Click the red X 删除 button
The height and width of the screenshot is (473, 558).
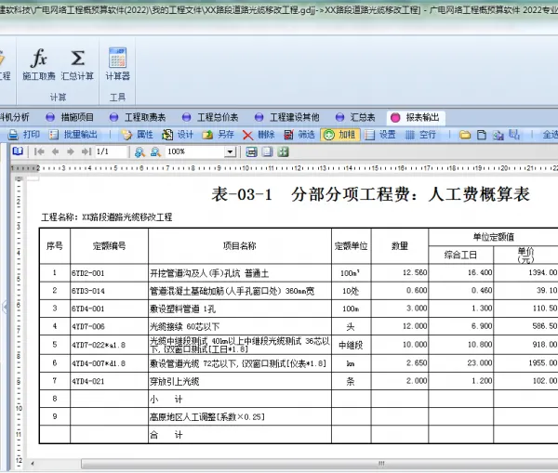[259, 135]
